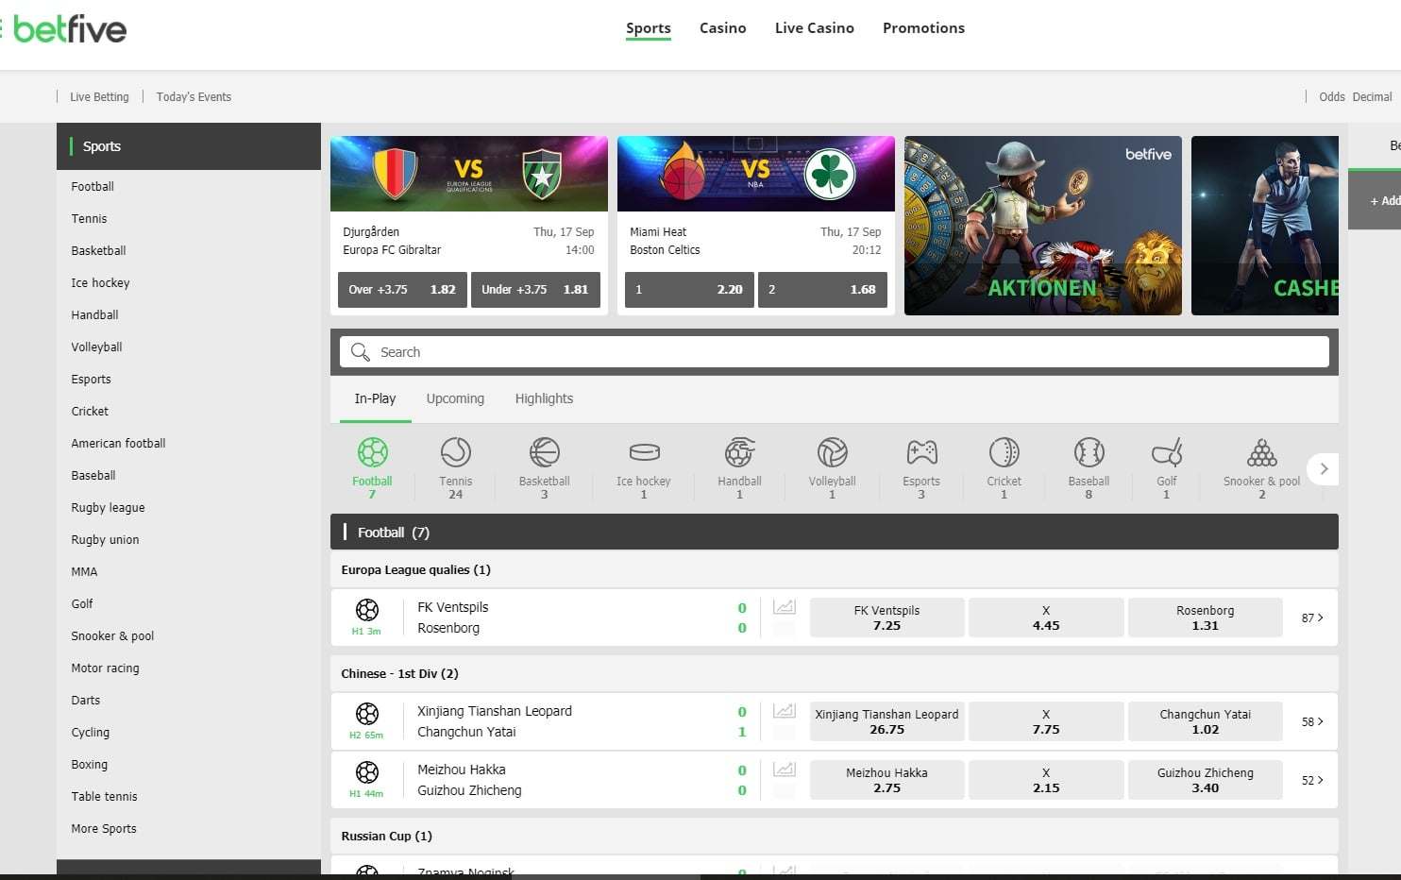
Task: Open stats chart icon for FK Ventspils match
Action: 784,607
